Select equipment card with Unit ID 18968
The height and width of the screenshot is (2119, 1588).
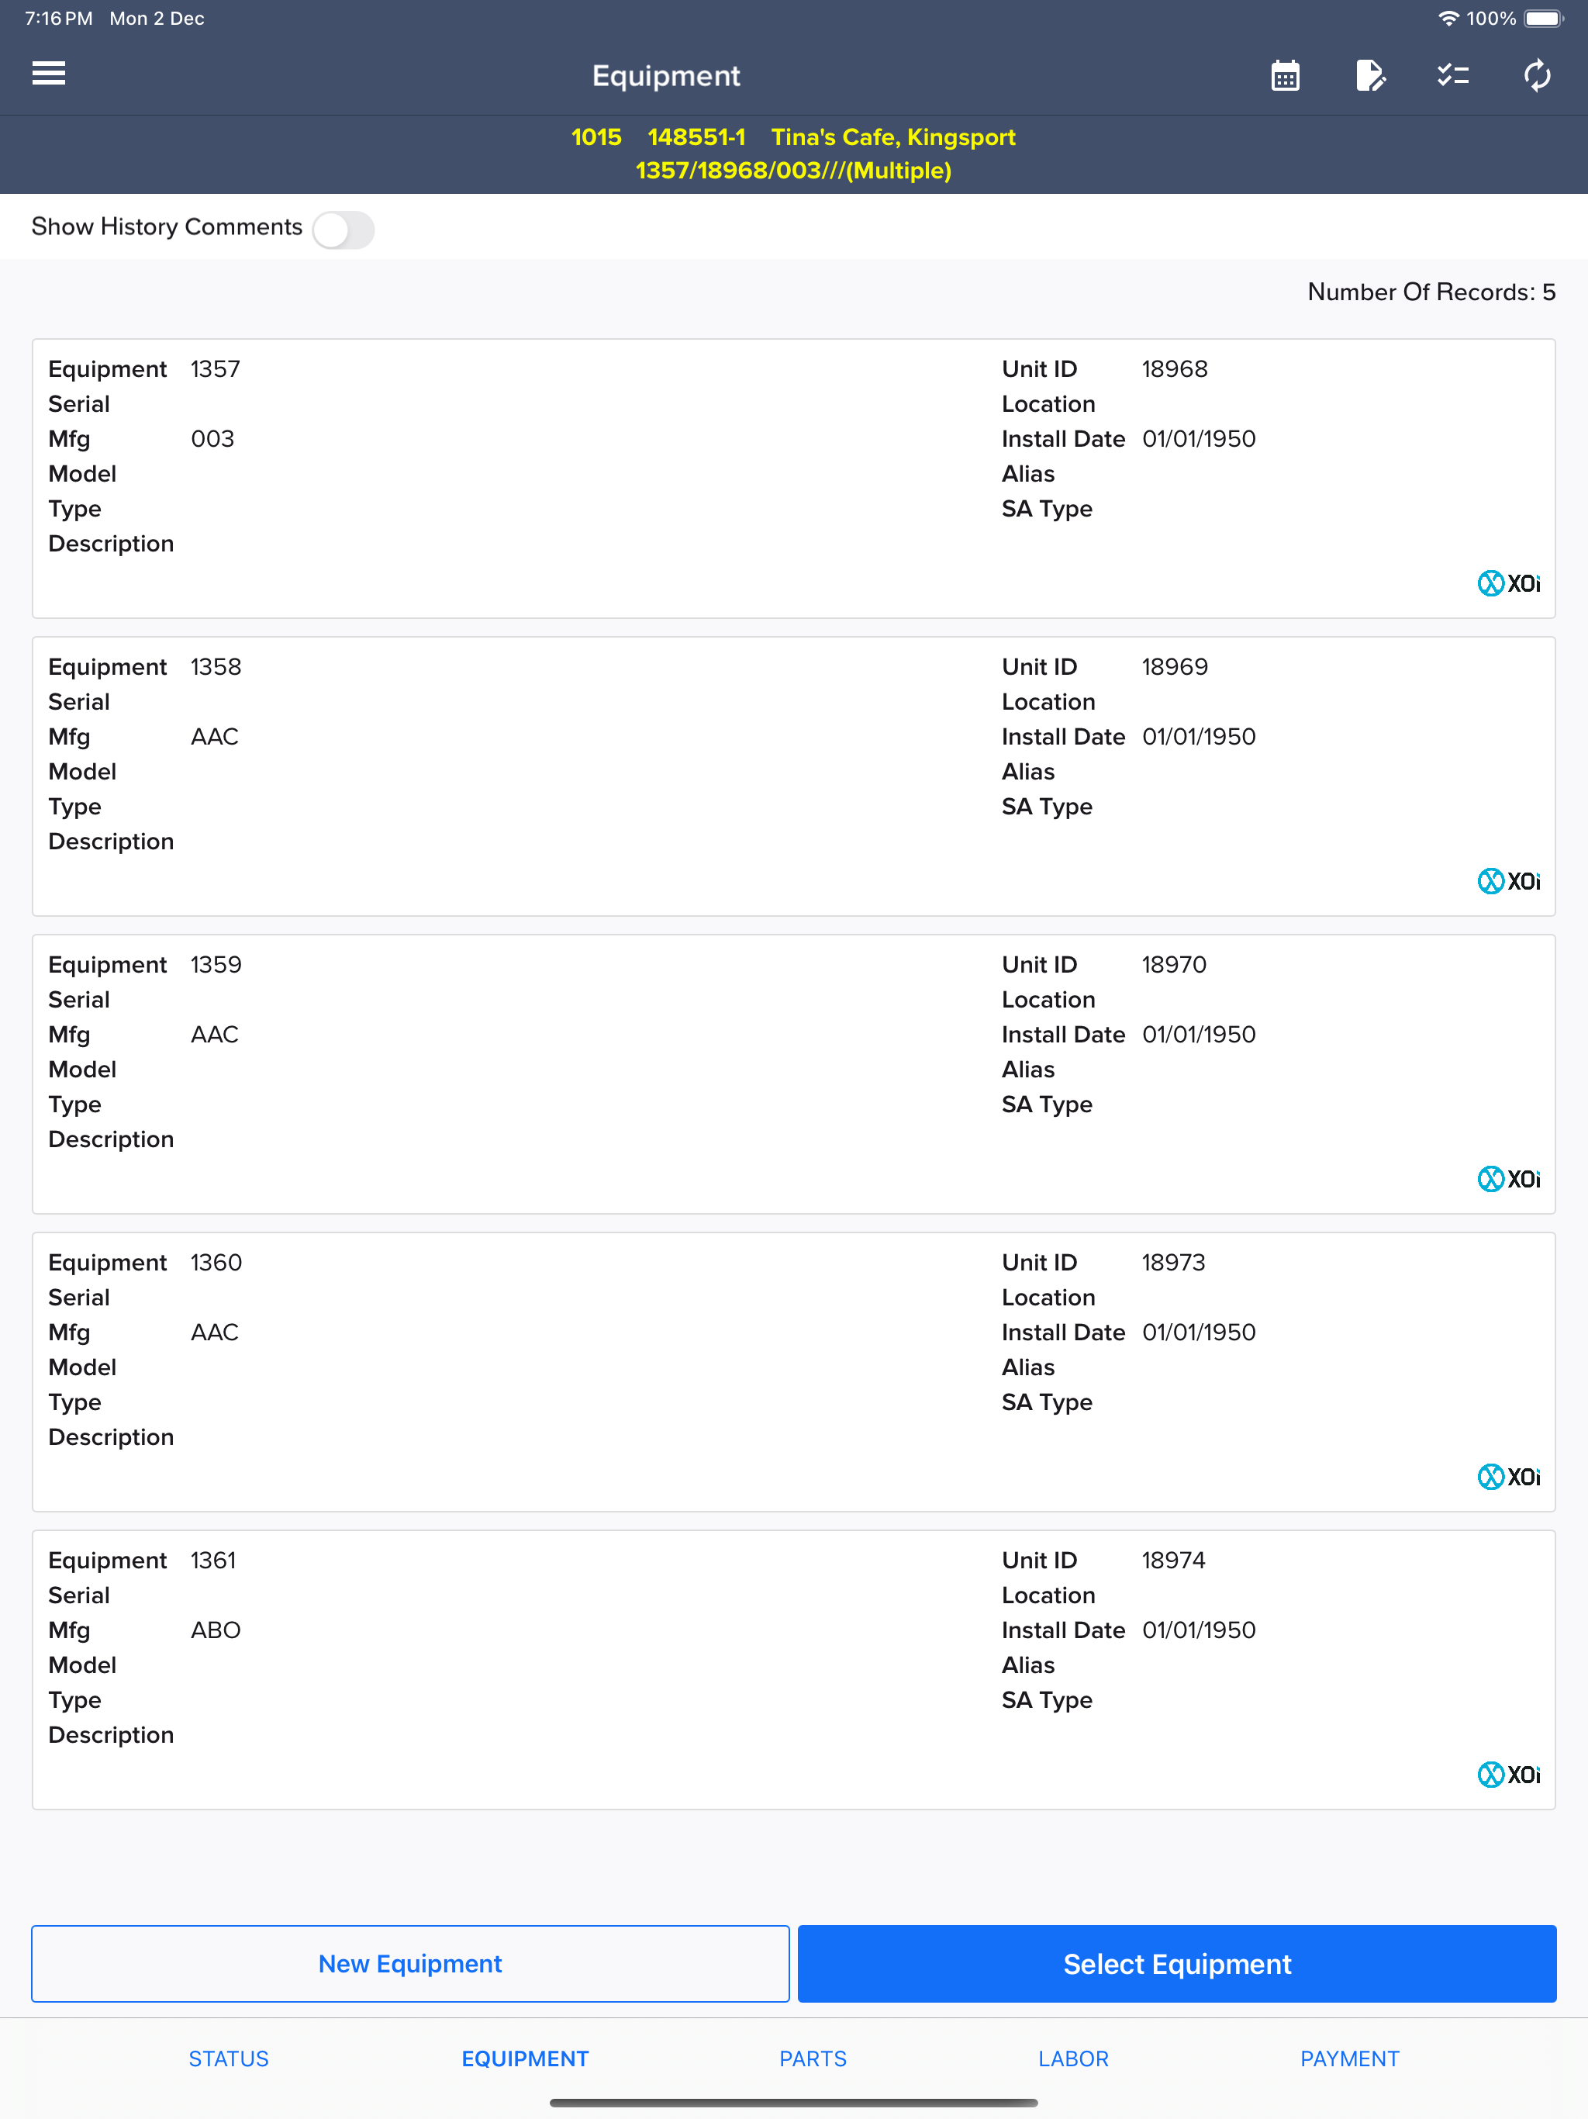[794, 478]
